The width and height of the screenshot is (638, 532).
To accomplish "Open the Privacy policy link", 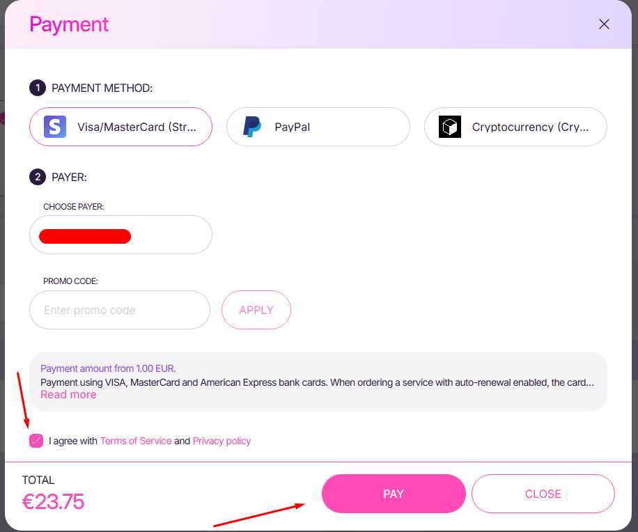I will [x=221, y=441].
